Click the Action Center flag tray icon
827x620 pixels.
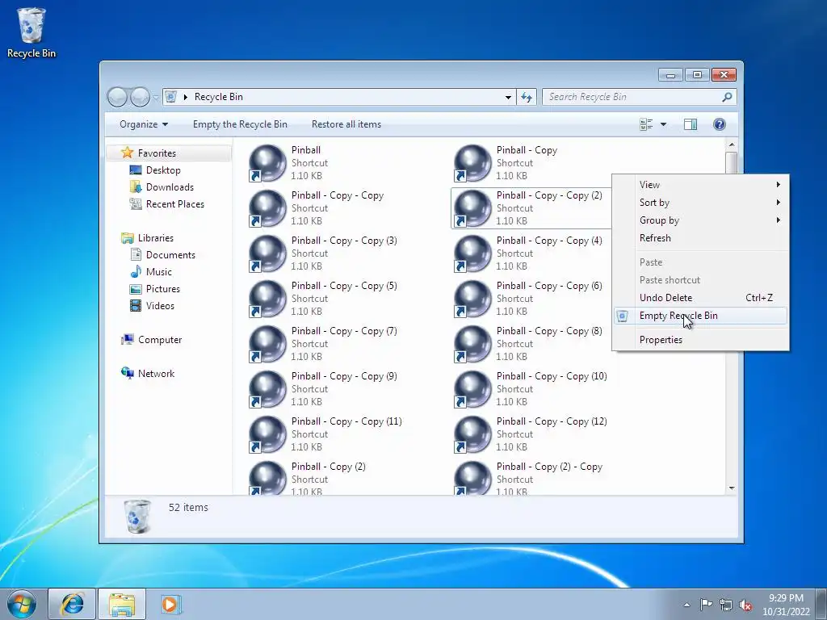[706, 605]
